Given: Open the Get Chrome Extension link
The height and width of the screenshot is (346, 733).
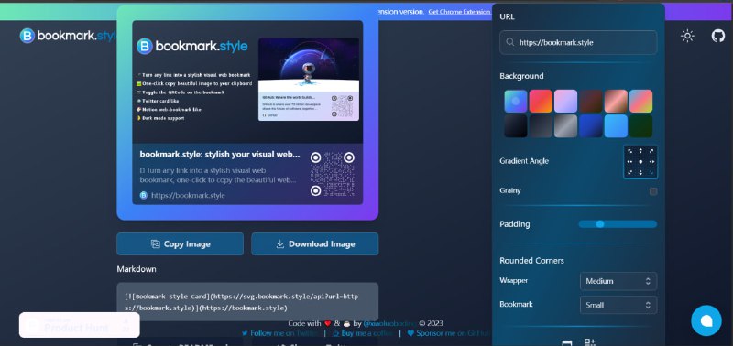Looking at the screenshot, I should [459, 12].
